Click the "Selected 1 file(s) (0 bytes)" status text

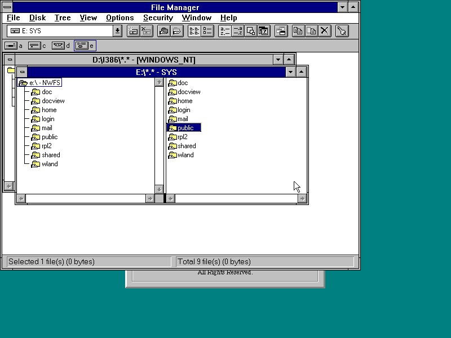[x=51, y=262]
